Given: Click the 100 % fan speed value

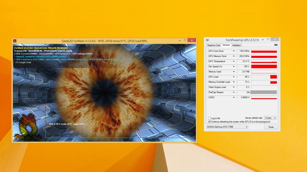Looking at the screenshot, I should click(243, 67).
